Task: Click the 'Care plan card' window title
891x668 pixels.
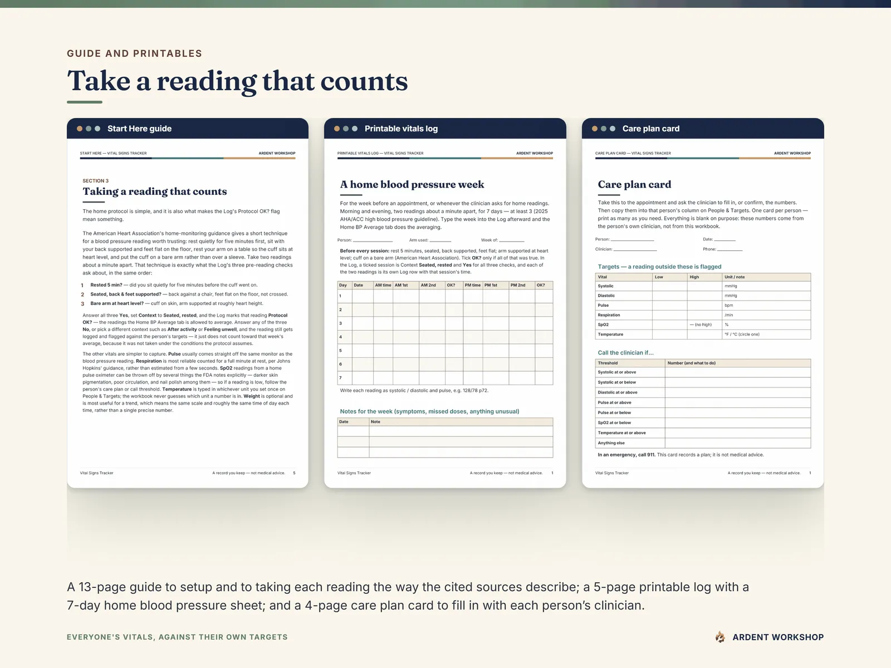Action: click(651, 129)
